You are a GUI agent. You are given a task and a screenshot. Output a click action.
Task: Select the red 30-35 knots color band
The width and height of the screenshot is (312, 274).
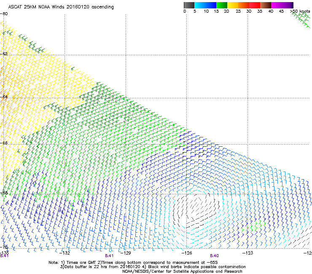(x=255, y=5)
